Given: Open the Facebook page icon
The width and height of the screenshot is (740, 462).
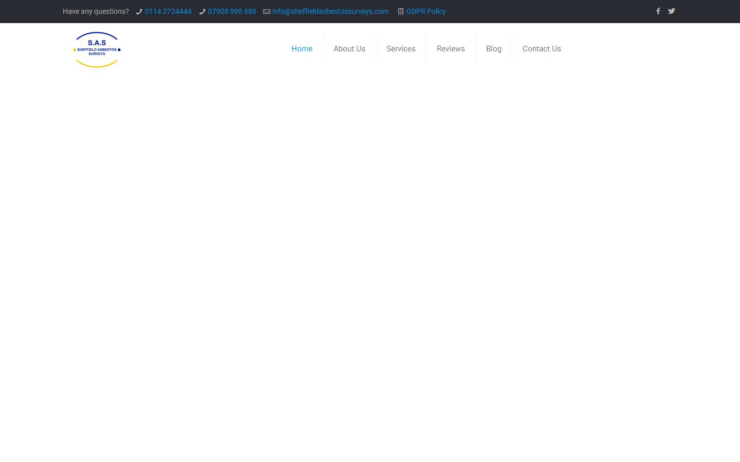Looking at the screenshot, I should coord(658,11).
